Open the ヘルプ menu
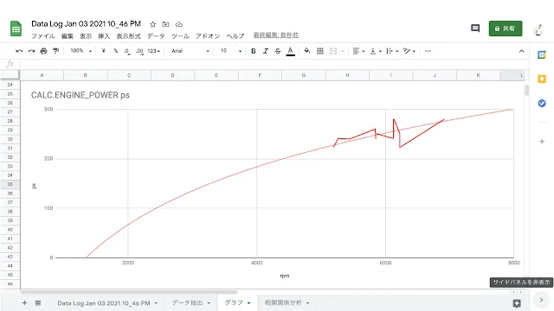This screenshot has height=311, width=554. click(235, 36)
